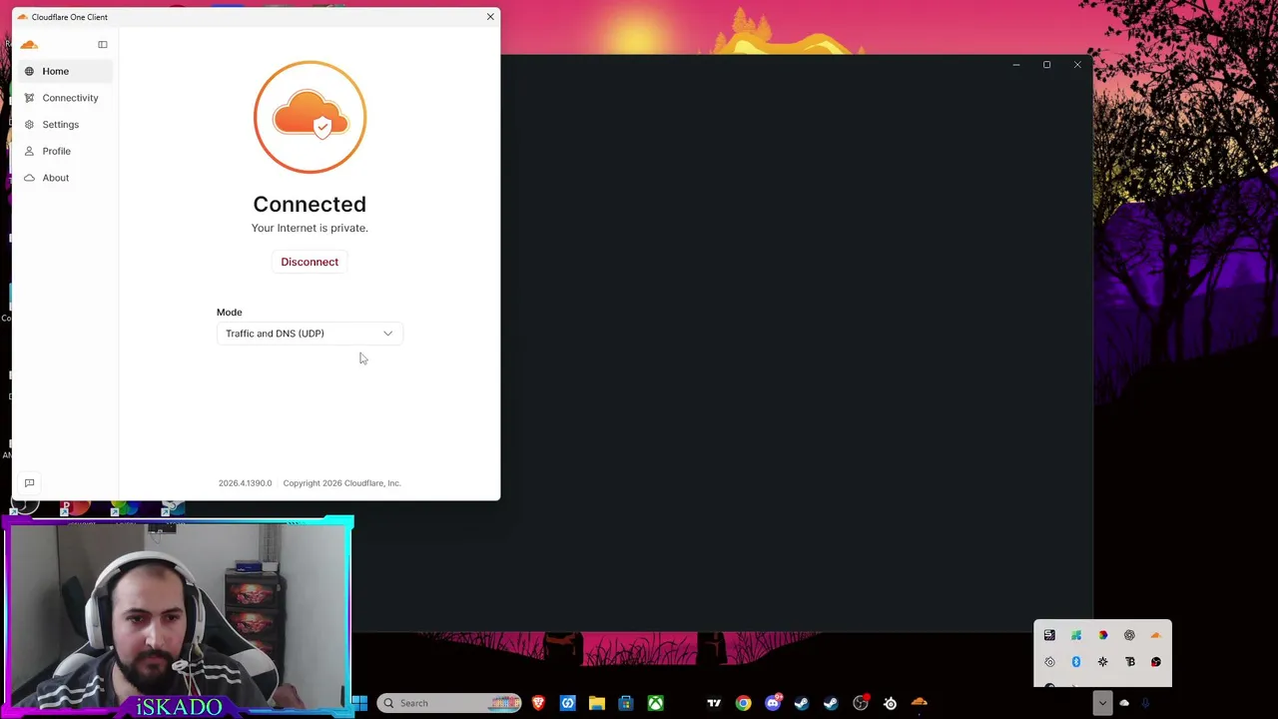
Task: Open File Explorer from taskbar
Action: point(597,703)
